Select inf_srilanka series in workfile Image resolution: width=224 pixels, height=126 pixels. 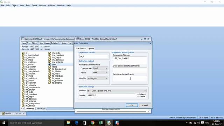31,101
